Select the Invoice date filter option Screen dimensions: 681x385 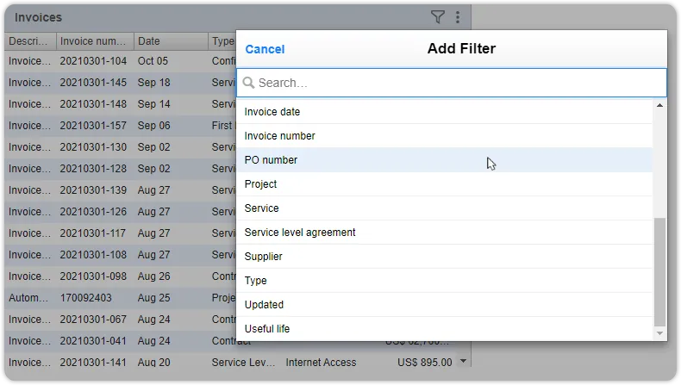(444, 112)
